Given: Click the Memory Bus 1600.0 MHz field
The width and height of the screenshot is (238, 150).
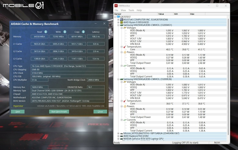Looking at the screenshot, I should 39,87.
